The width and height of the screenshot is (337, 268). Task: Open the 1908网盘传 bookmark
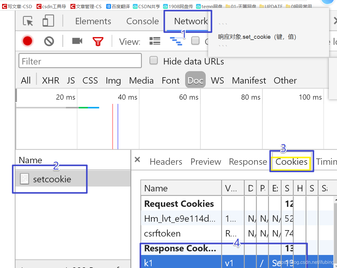click(x=178, y=6)
